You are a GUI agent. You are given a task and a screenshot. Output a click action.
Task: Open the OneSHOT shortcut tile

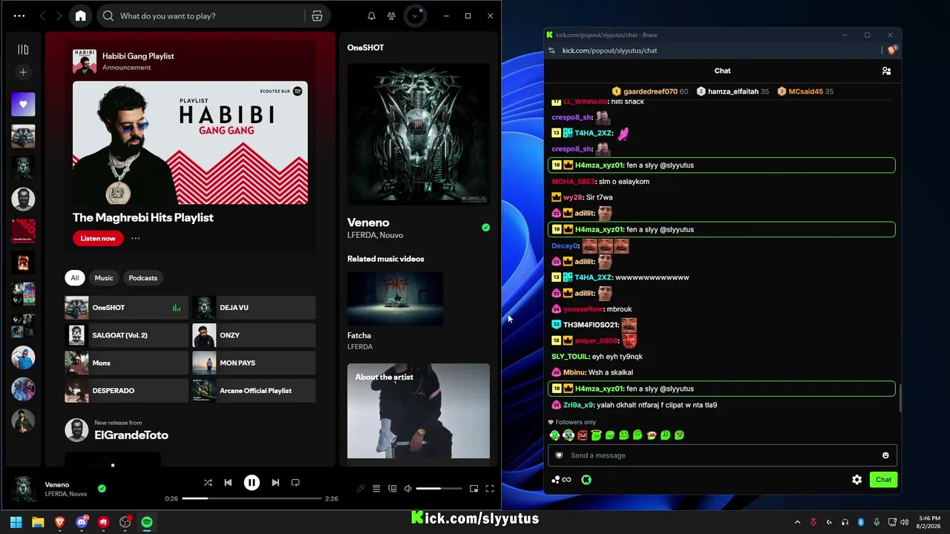(126, 308)
